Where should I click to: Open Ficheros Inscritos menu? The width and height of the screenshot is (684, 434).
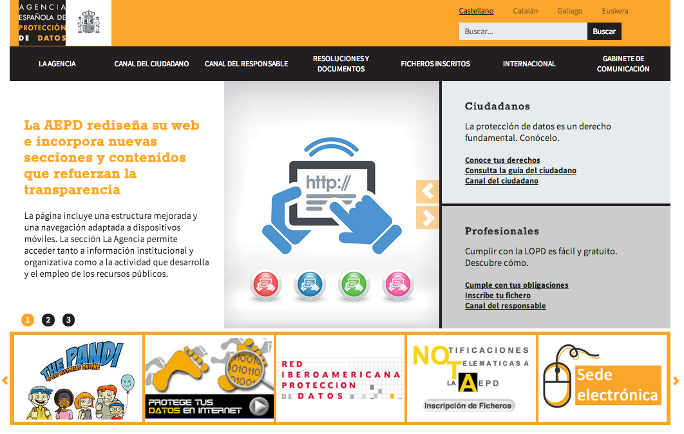435,64
